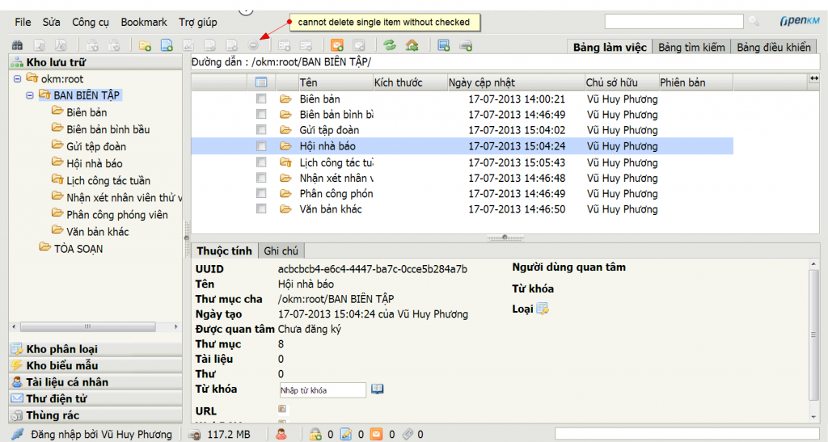Click the Nhập từ khóa input field

point(322,390)
